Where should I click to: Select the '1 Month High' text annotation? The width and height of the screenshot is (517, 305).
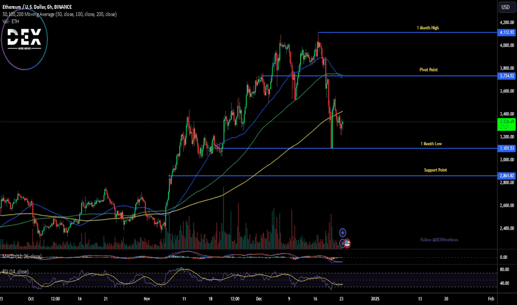click(428, 28)
